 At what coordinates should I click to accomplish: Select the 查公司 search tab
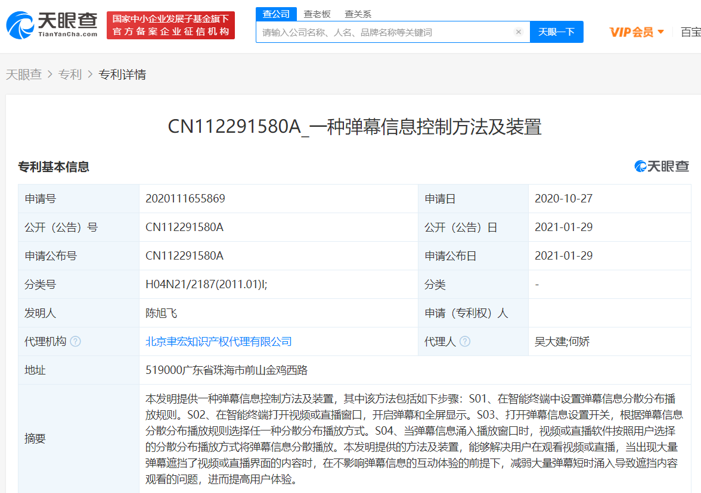pyautogui.click(x=276, y=14)
